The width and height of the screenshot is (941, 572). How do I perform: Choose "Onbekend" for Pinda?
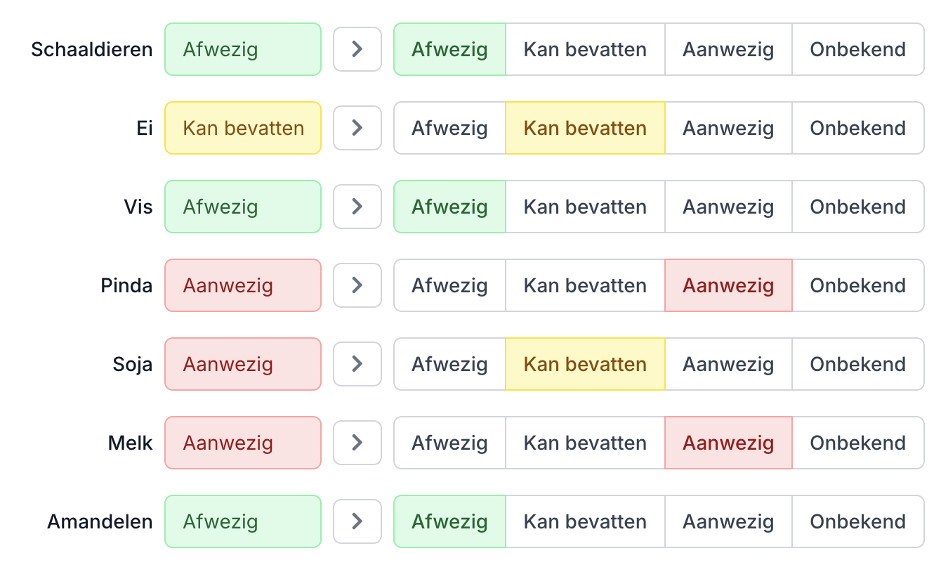point(858,285)
